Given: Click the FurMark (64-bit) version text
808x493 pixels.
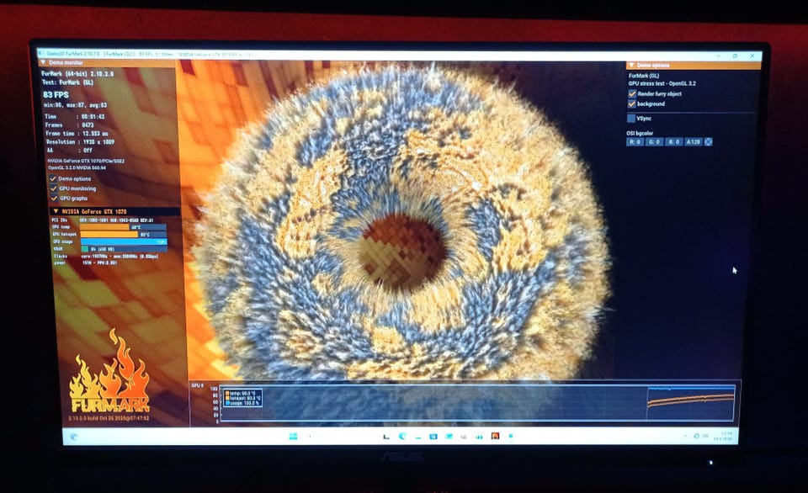Looking at the screenshot, I should point(77,74).
